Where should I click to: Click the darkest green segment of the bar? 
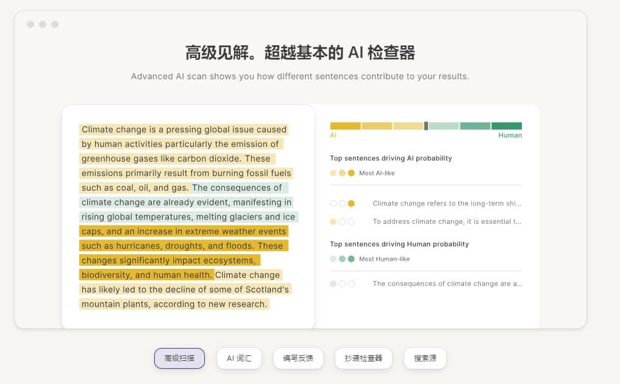(x=507, y=126)
